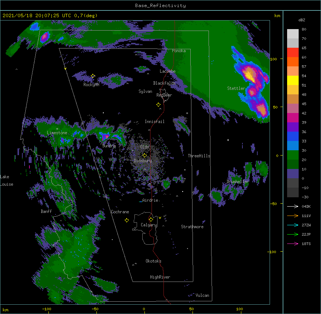Click the Vulcan label
The height and width of the screenshot is (314, 321).
pos(202,295)
